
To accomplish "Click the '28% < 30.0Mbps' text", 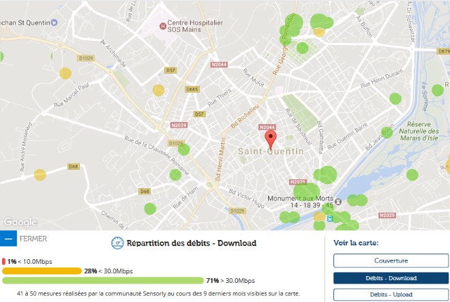I will 108,271.
